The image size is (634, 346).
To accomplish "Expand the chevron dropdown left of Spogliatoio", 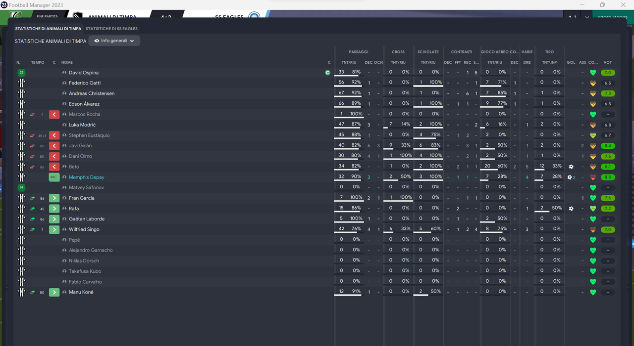I will point(587,17).
